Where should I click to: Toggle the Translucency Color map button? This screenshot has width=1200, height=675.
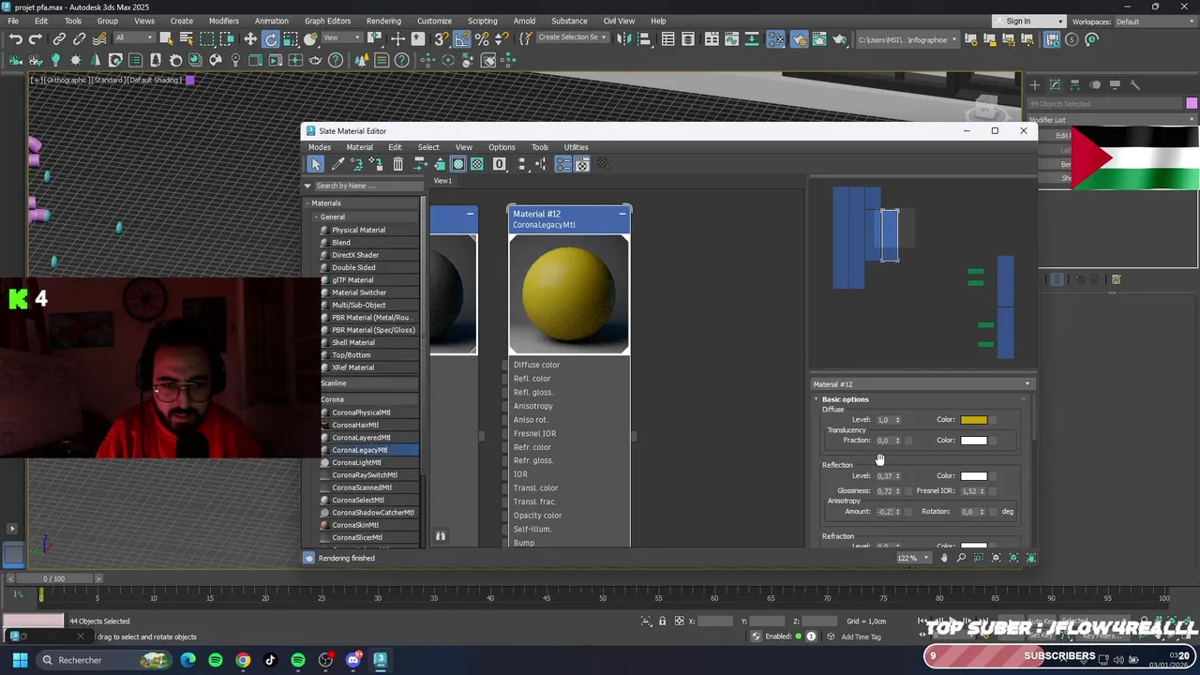(994, 441)
